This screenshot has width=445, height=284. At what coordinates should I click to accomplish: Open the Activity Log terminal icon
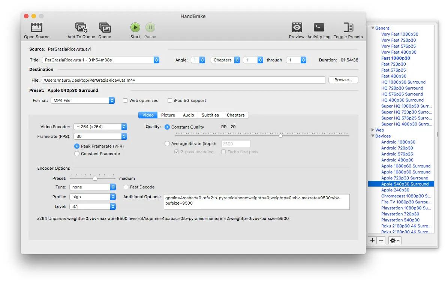point(319,27)
